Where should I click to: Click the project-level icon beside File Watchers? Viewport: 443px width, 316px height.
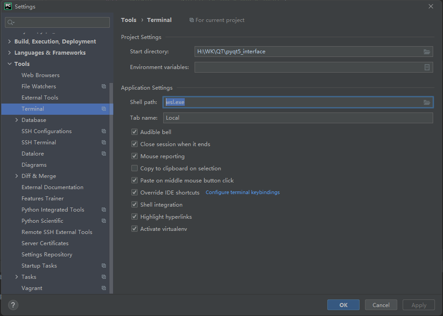click(x=104, y=87)
